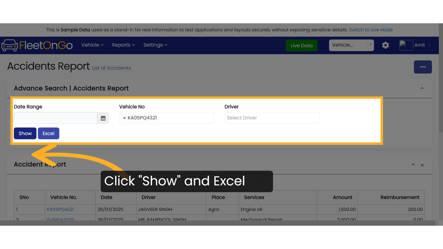
Task: Click the 200.00 reimbursement cell
Action: pyautogui.click(x=391, y=209)
